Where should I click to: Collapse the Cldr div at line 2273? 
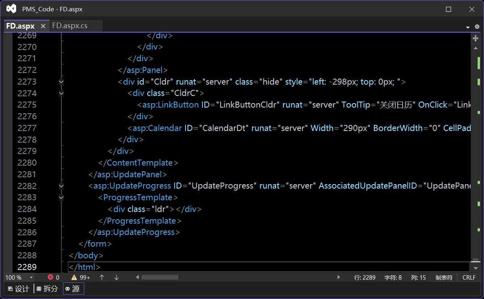(x=61, y=82)
